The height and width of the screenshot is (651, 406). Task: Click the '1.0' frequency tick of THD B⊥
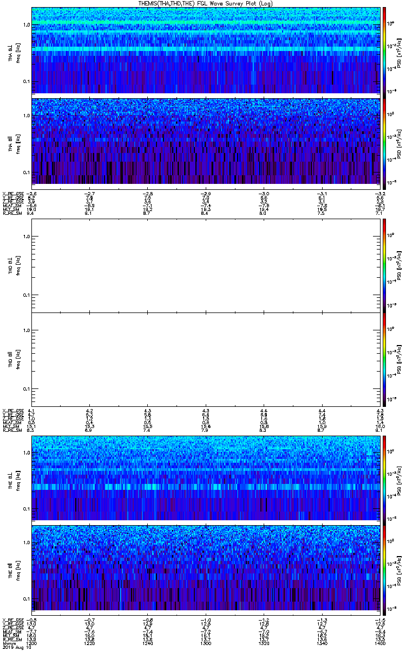tap(27, 237)
